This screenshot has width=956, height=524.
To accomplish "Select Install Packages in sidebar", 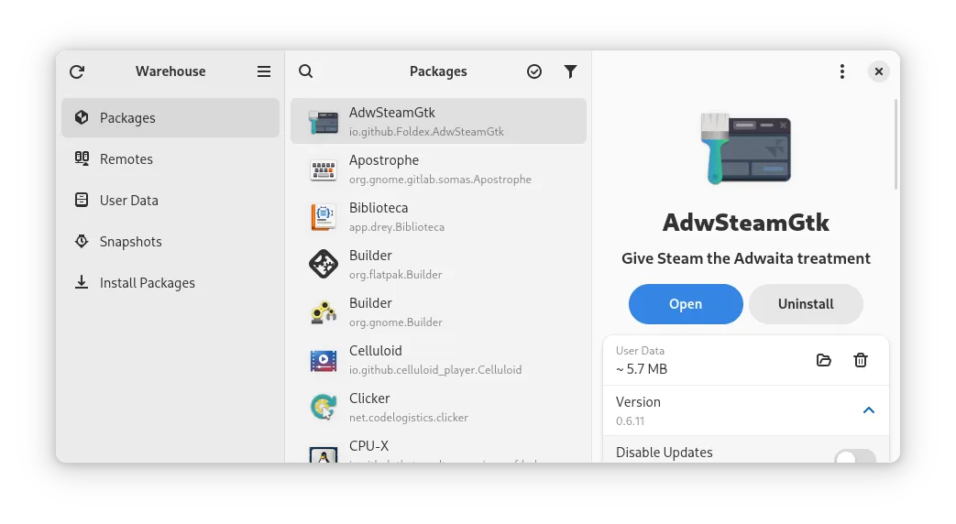I will [170, 283].
